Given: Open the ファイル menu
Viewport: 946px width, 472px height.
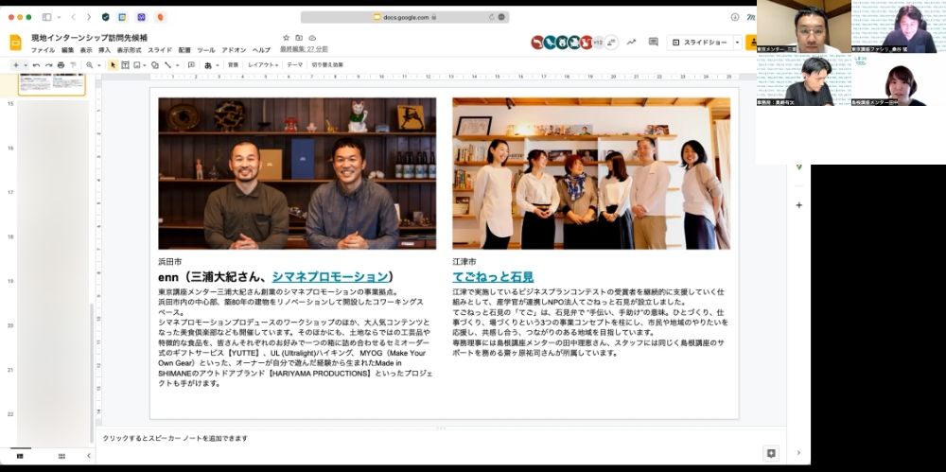Looking at the screenshot, I should (43, 50).
